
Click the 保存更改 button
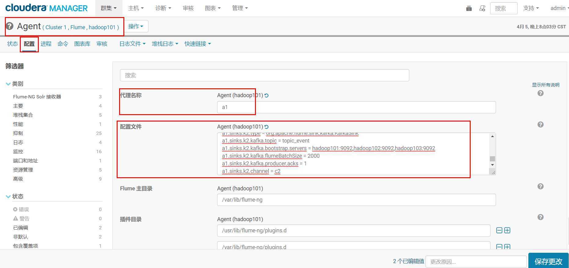[548, 261]
